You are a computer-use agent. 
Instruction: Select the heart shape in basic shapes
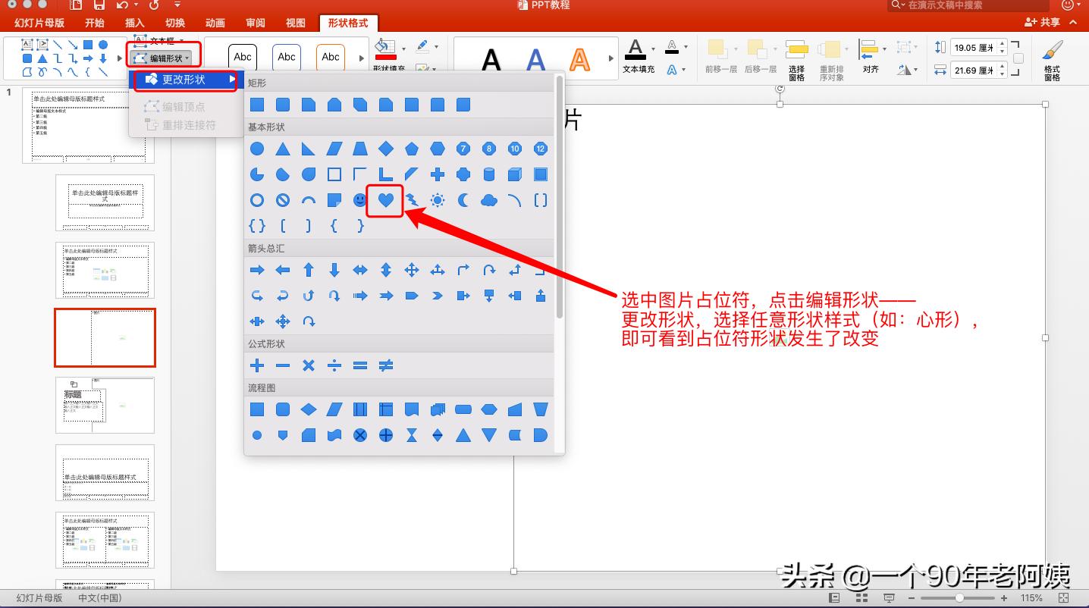(x=386, y=200)
